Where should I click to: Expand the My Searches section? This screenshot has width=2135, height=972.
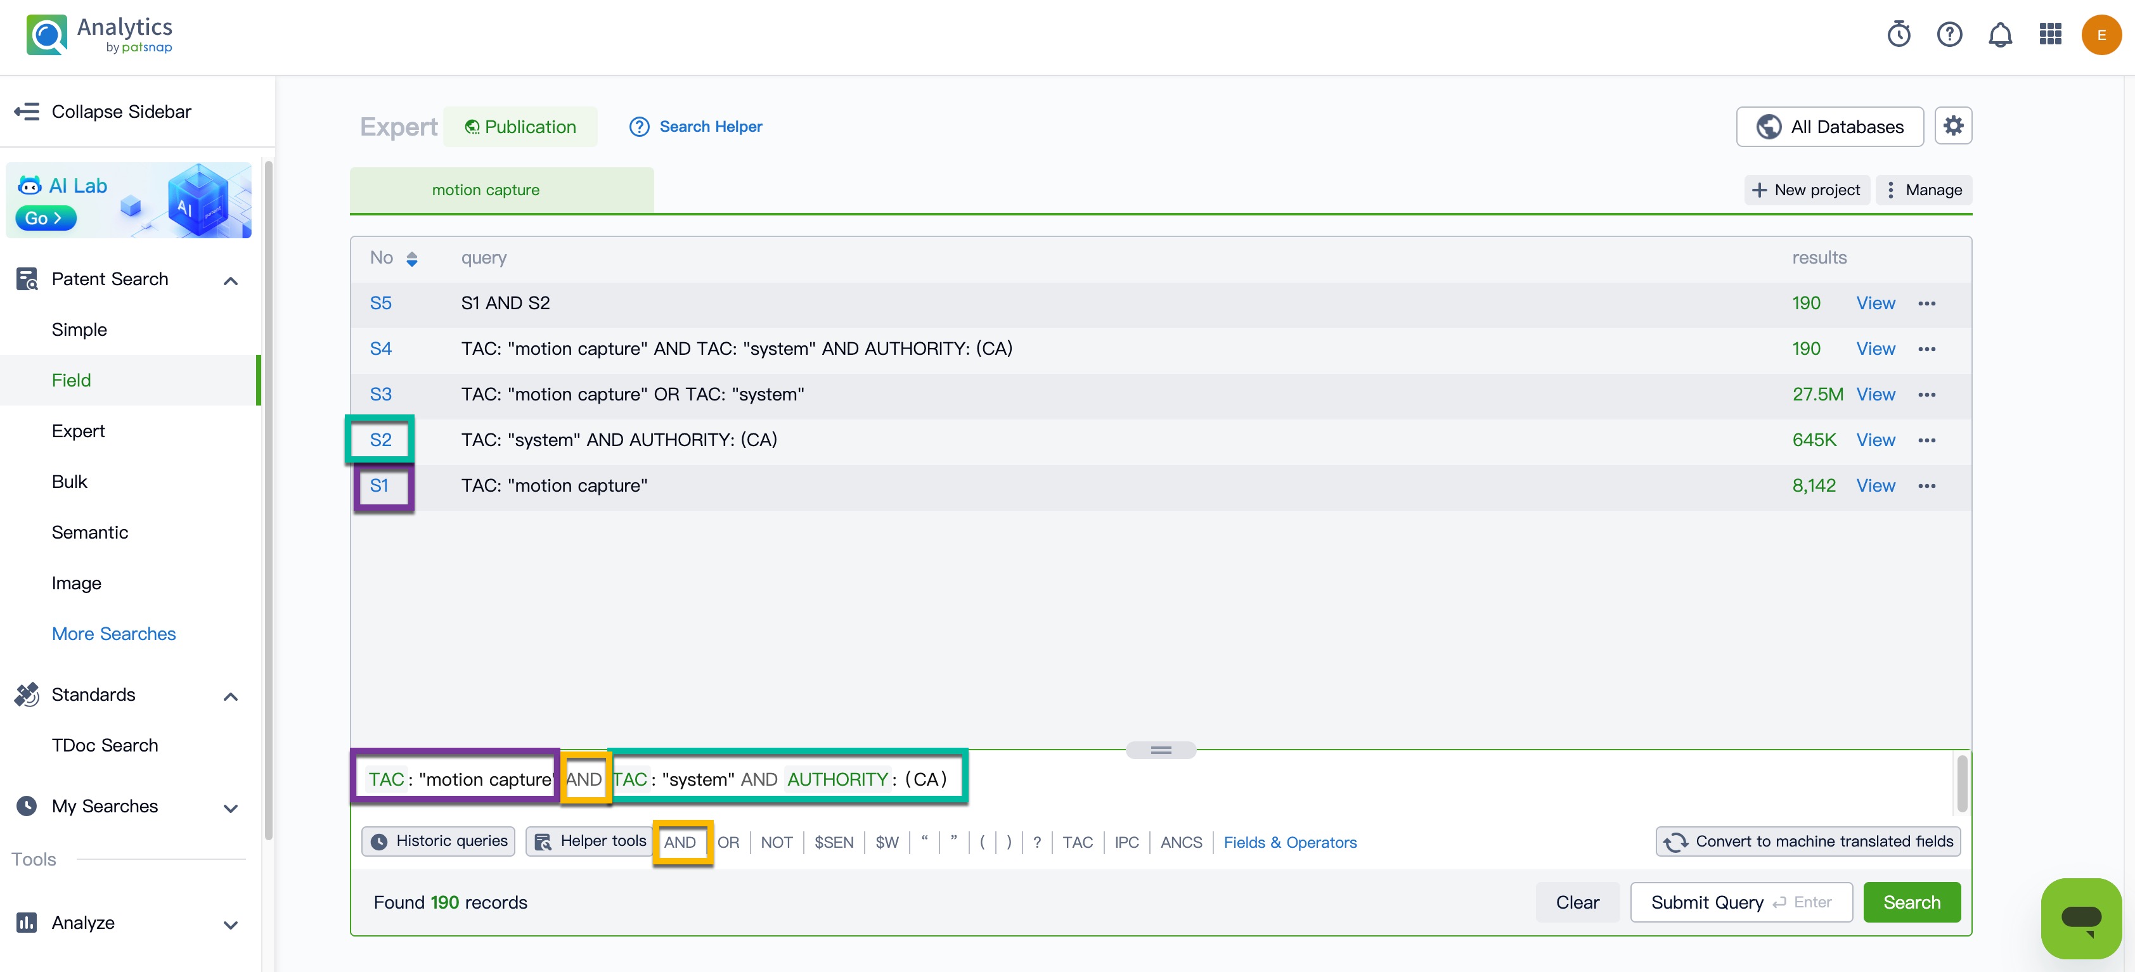tap(230, 808)
